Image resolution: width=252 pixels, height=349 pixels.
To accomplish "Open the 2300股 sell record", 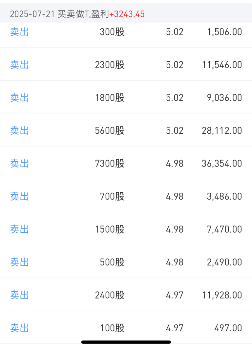I will [126, 65].
